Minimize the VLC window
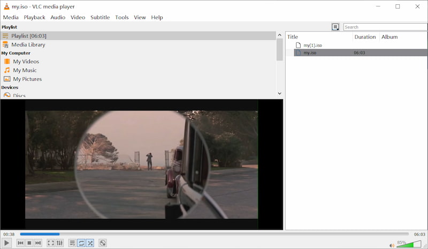The image size is (428, 249). tap(378, 6)
